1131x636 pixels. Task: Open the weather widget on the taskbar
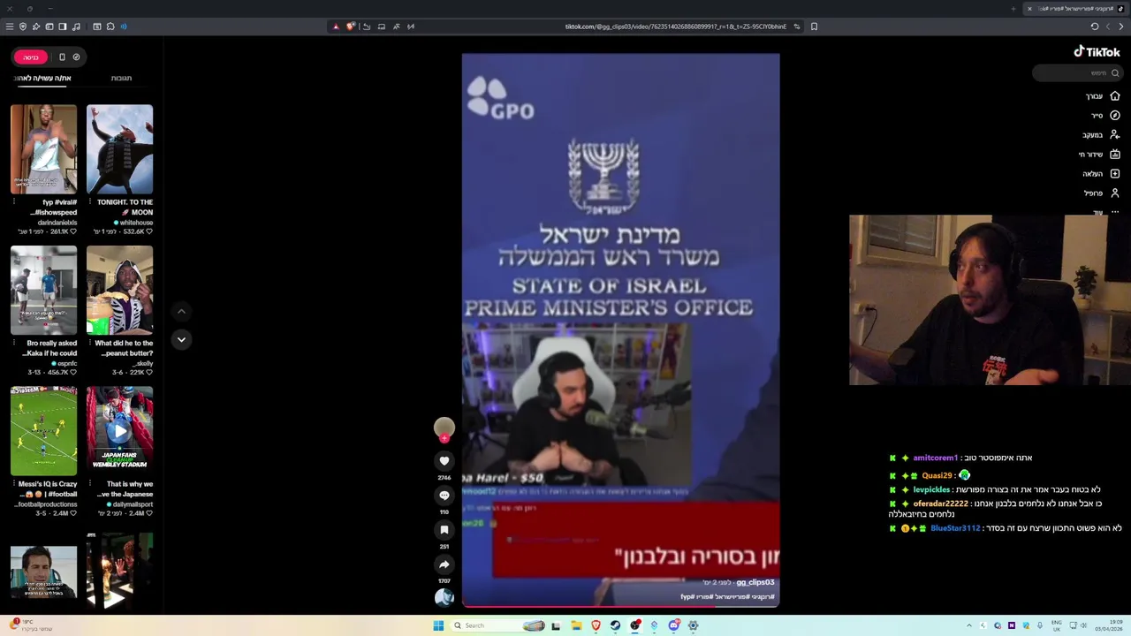click(x=31, y=625)
